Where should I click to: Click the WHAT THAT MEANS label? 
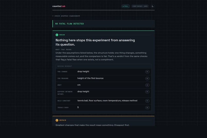[x=63, y=50]
